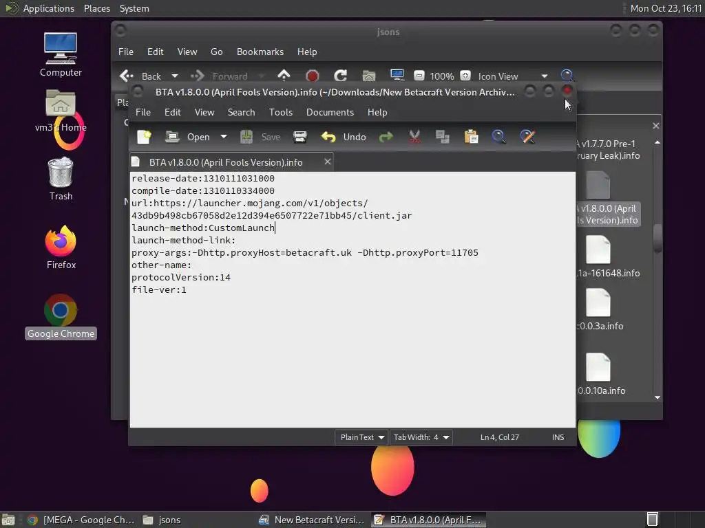Screen dimensions: 705x528
Task: Print the document using the printer icon
Action: [300, 137]
